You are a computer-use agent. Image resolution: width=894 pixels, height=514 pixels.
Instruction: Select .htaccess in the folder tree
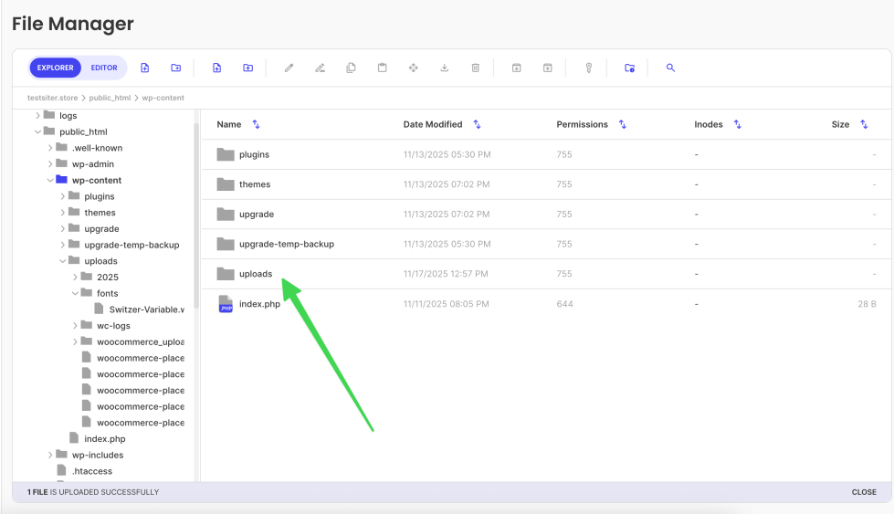click(89, 471)
